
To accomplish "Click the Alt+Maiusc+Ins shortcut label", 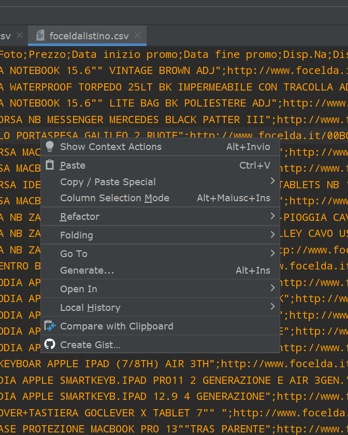I will pyautogui.click(x=234, y=198).
